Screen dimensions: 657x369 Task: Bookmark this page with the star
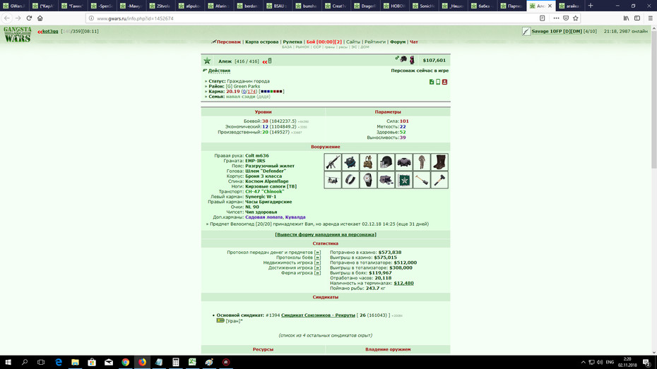tap(575, 18)
